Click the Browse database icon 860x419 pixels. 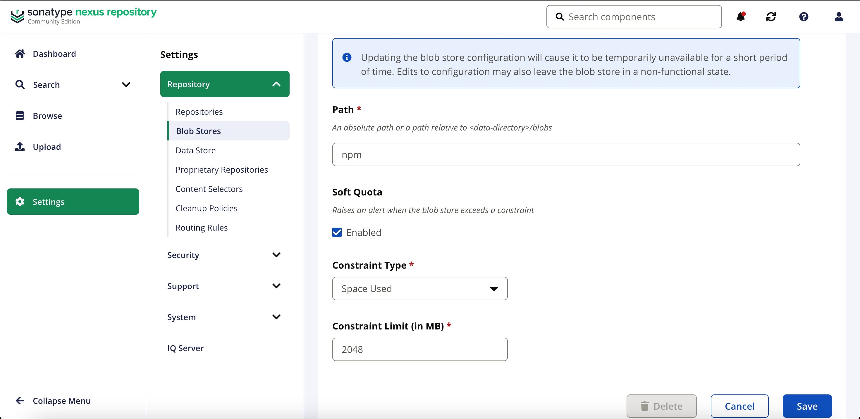20,116
